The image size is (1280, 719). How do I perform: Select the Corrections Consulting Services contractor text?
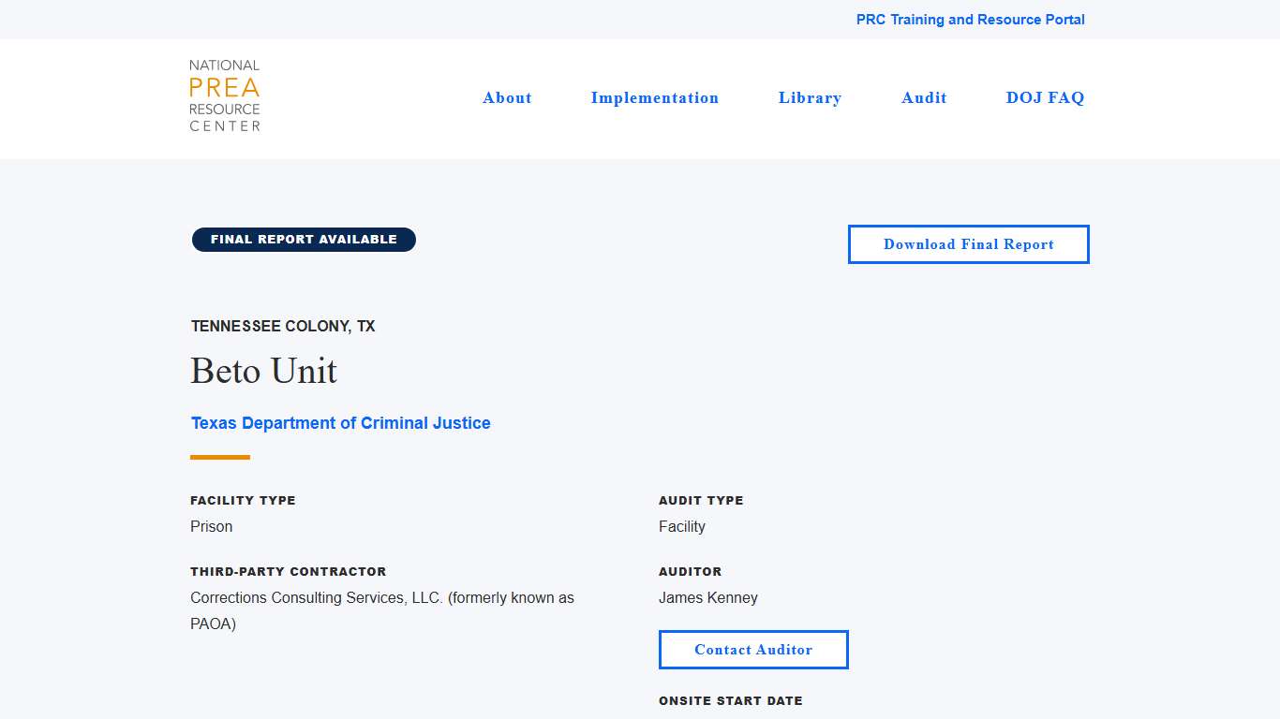381,598
